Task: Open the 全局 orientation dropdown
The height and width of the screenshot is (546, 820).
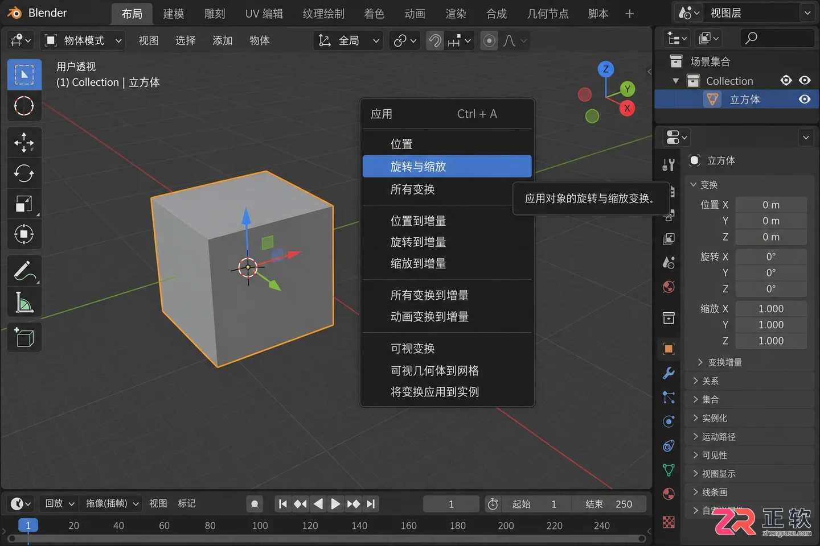Action: [348, 40]
